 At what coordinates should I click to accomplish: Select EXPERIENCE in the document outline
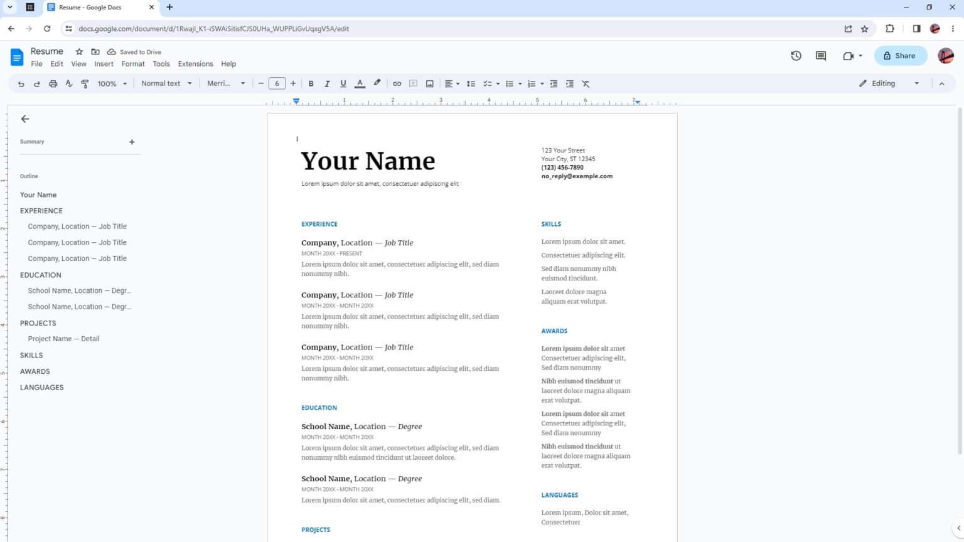tap(41, 210)
